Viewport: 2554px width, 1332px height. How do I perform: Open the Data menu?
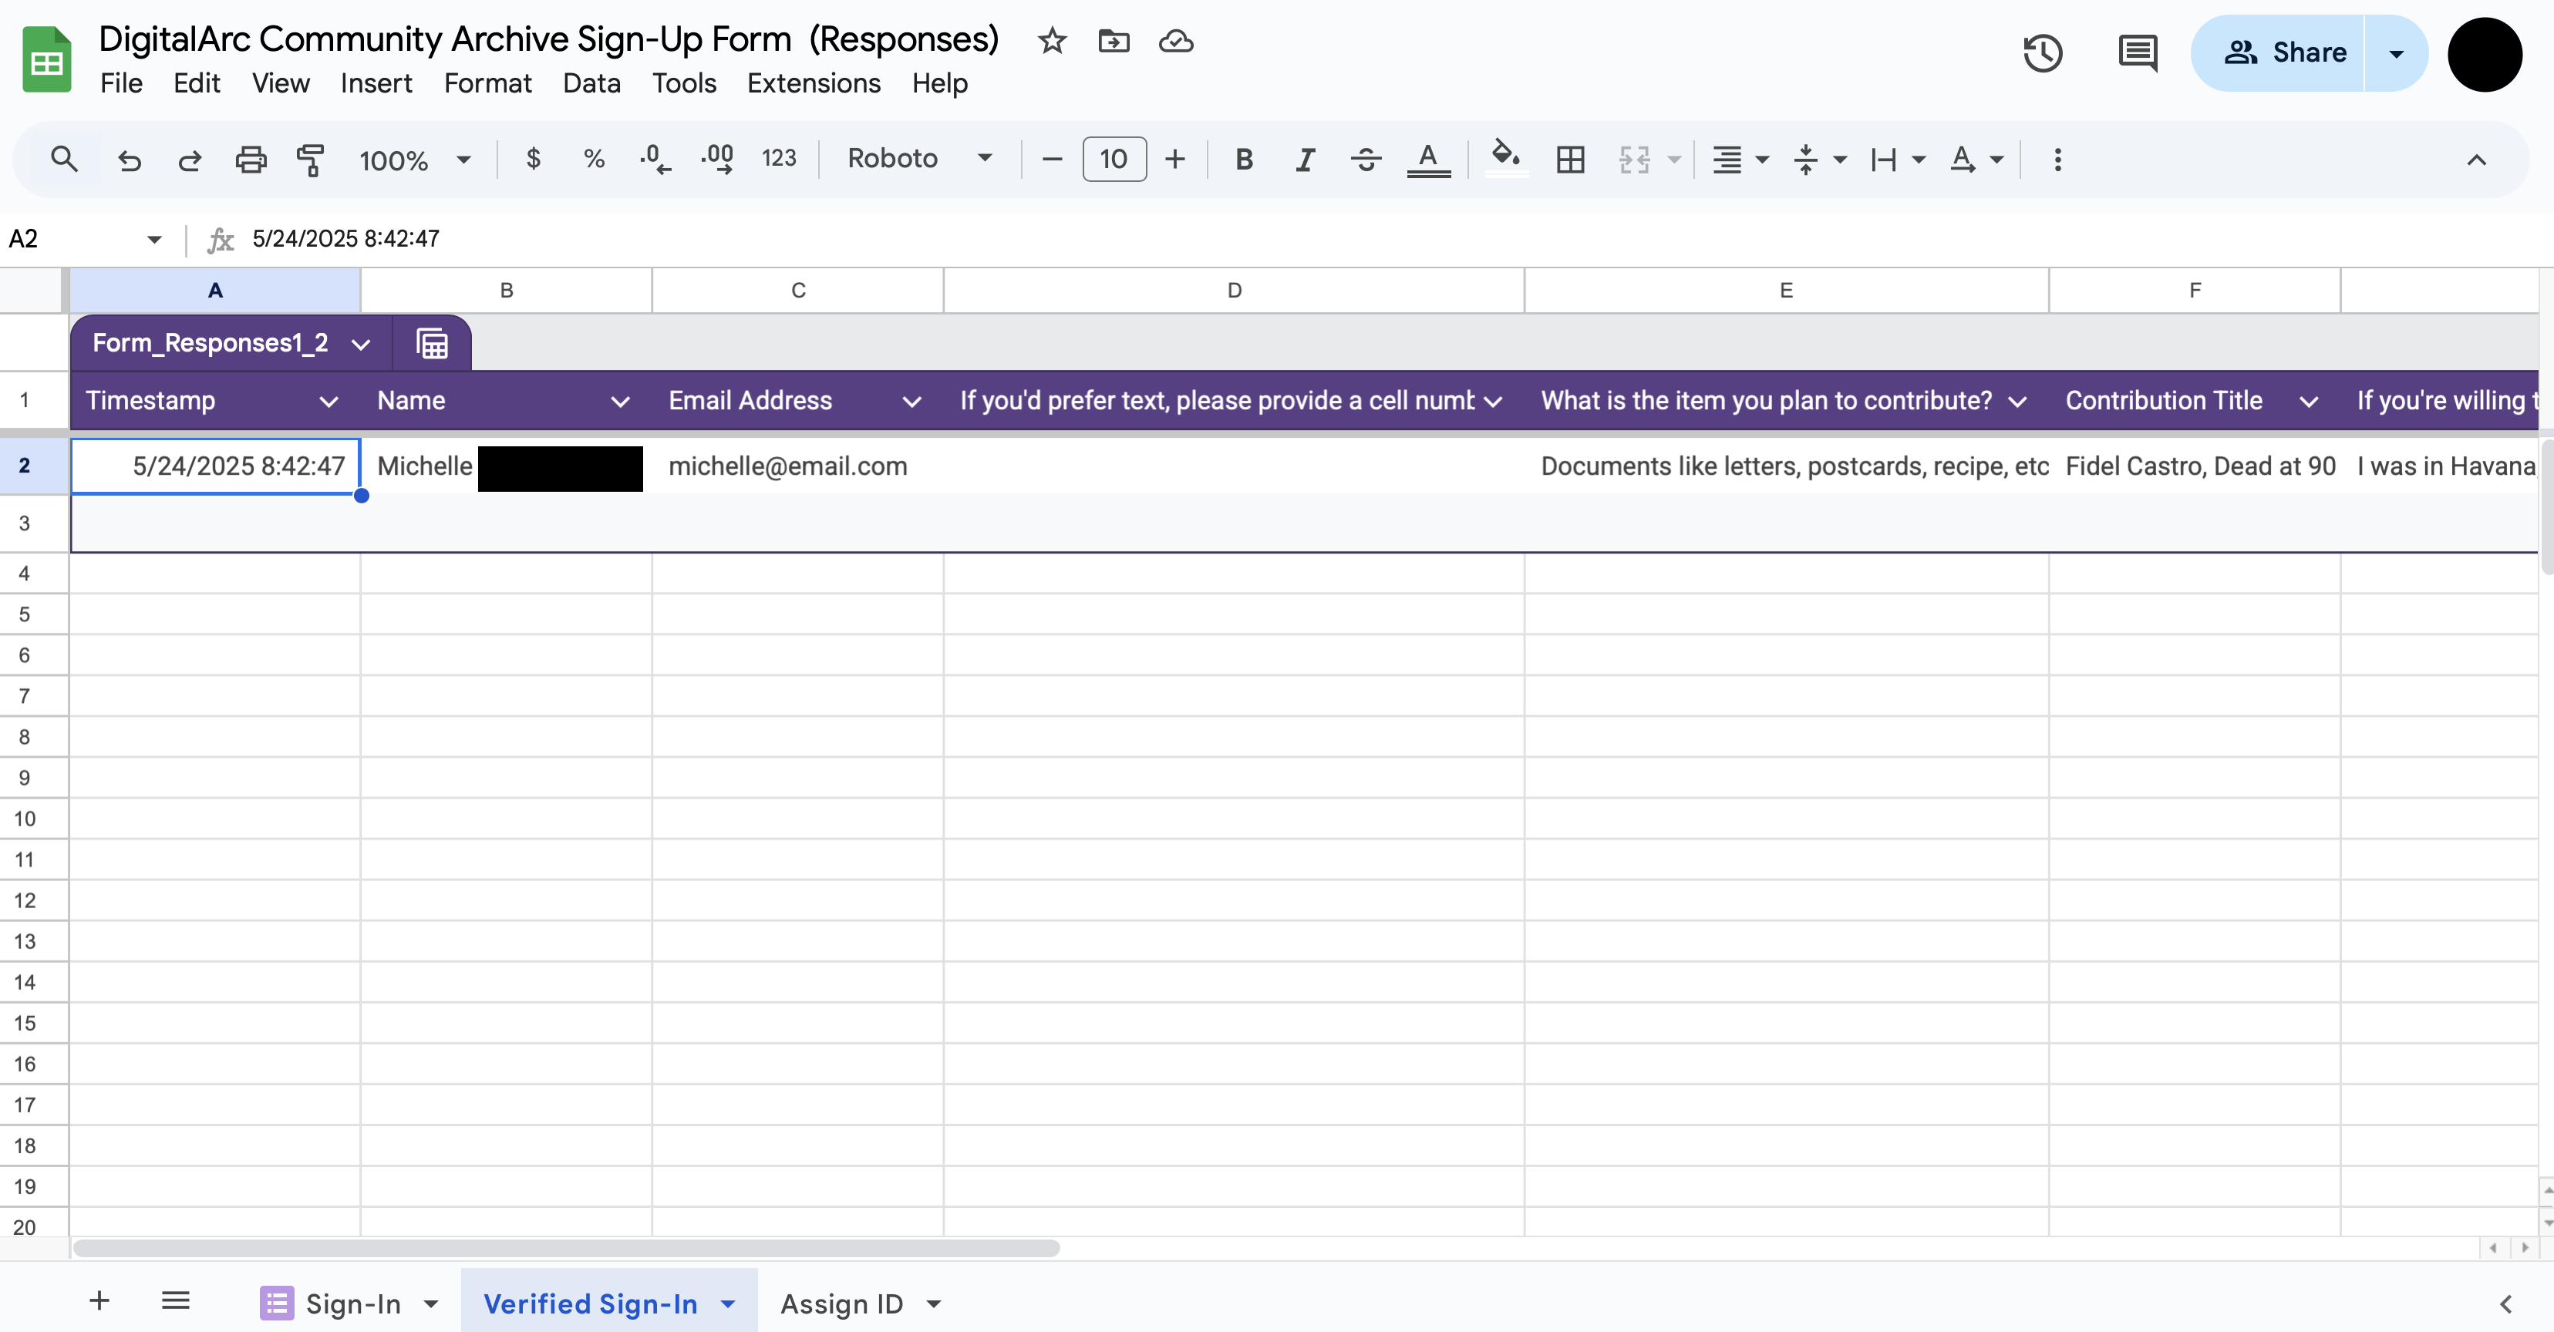591,83
